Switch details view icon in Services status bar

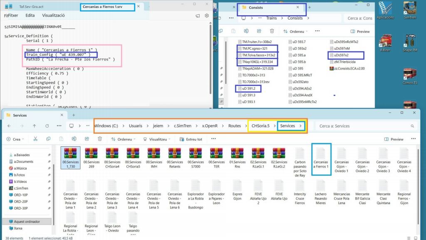pos(409,238)
